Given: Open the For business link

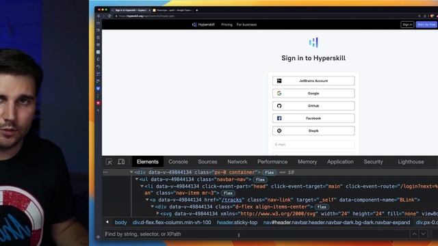Looking at the screenshot, I should click(x=246, y=25).
